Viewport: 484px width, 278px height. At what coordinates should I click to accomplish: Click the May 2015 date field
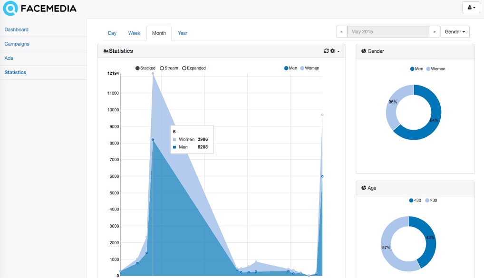click(387, 32)
